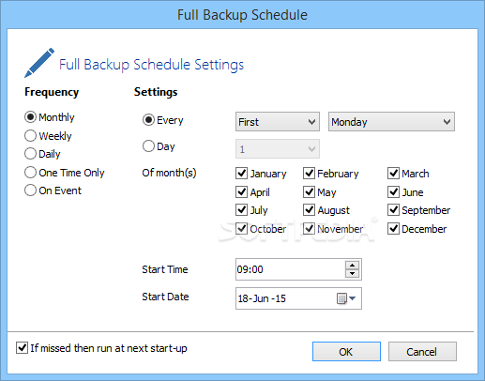The image size is (485, 381).
Task: Expand the Monday weekday dropdown
Action: [391, 122]
